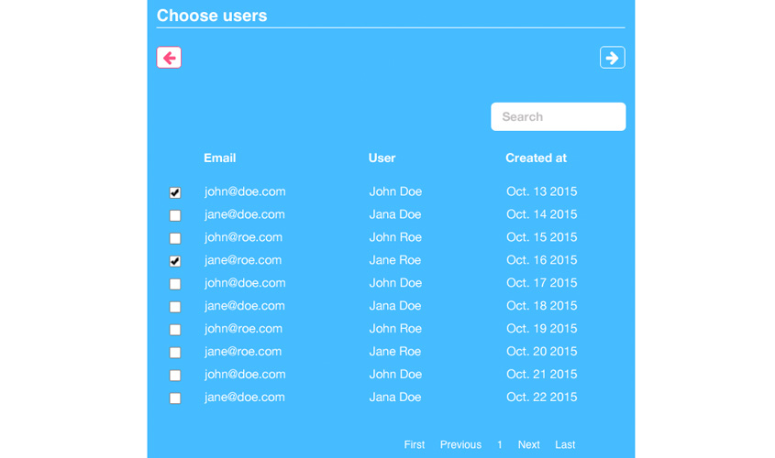Sort by the Created at column header
Viewport: 775px width, 458px height.
pyautogui.click(x=536, y=158)
